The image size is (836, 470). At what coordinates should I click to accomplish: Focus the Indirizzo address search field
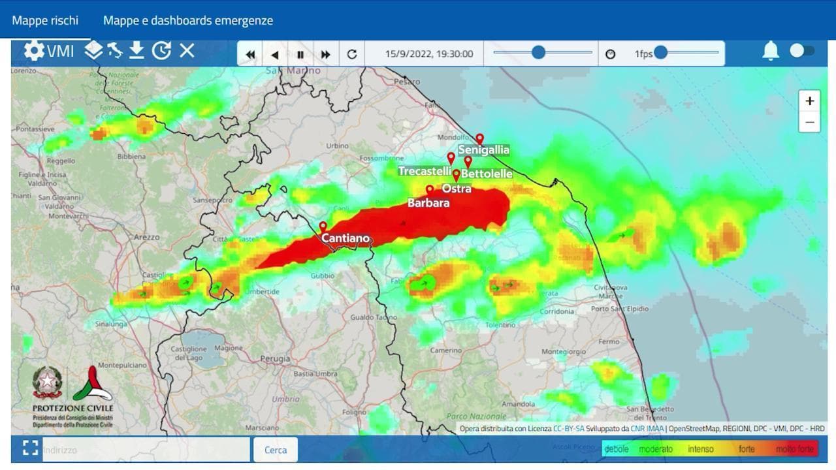point(146,450)
